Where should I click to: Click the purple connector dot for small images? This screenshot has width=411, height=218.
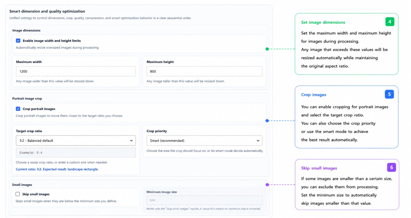tap(267, 185)
